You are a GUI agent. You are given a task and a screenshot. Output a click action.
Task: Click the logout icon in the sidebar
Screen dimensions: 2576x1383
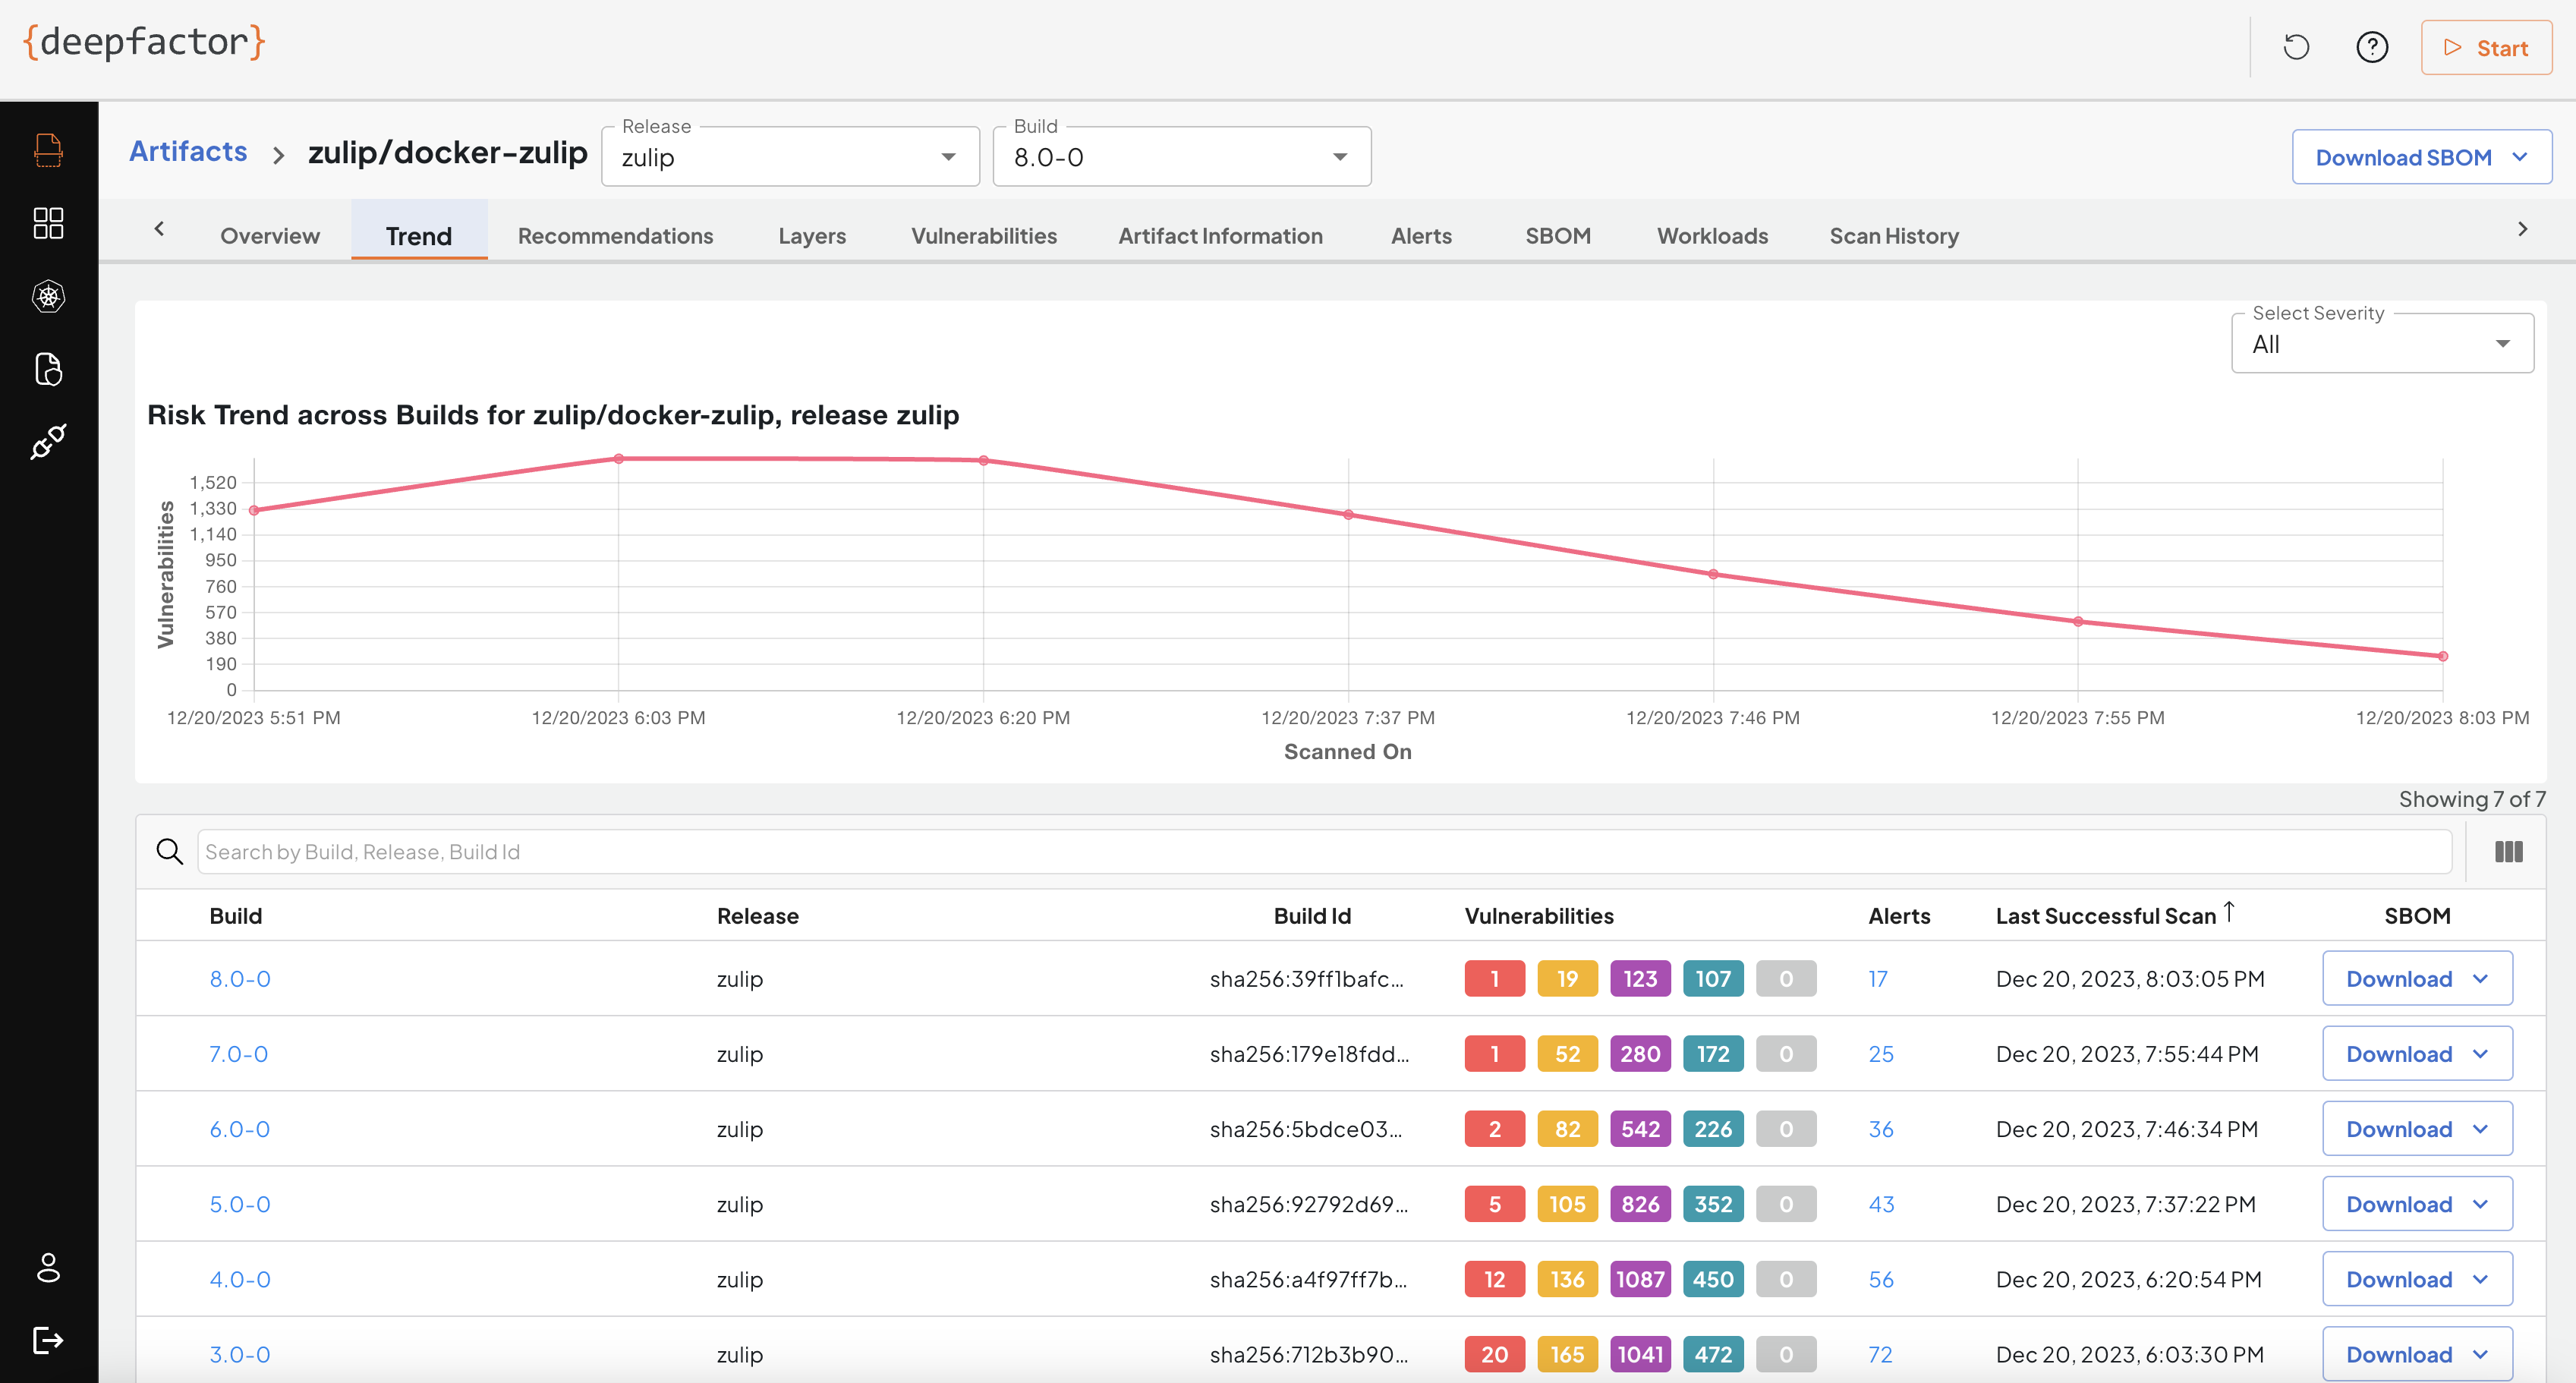48,1340
